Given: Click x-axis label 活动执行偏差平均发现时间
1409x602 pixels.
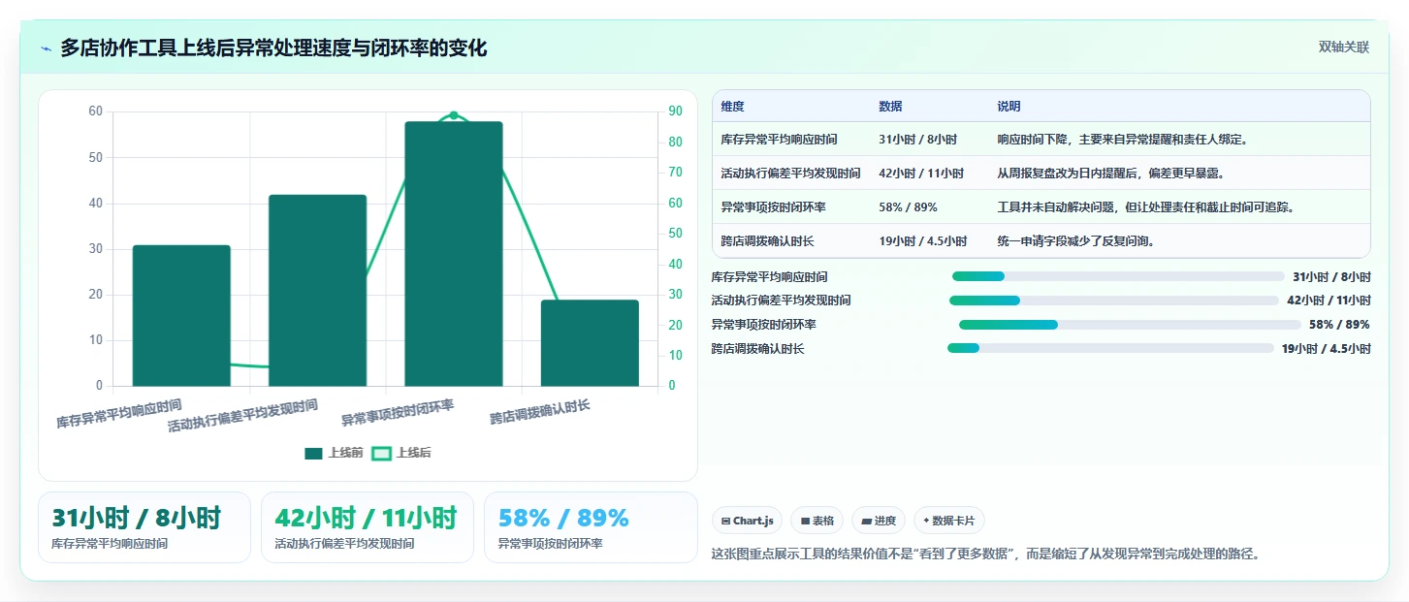Looking at the screenshot, I should click(242, 415).
